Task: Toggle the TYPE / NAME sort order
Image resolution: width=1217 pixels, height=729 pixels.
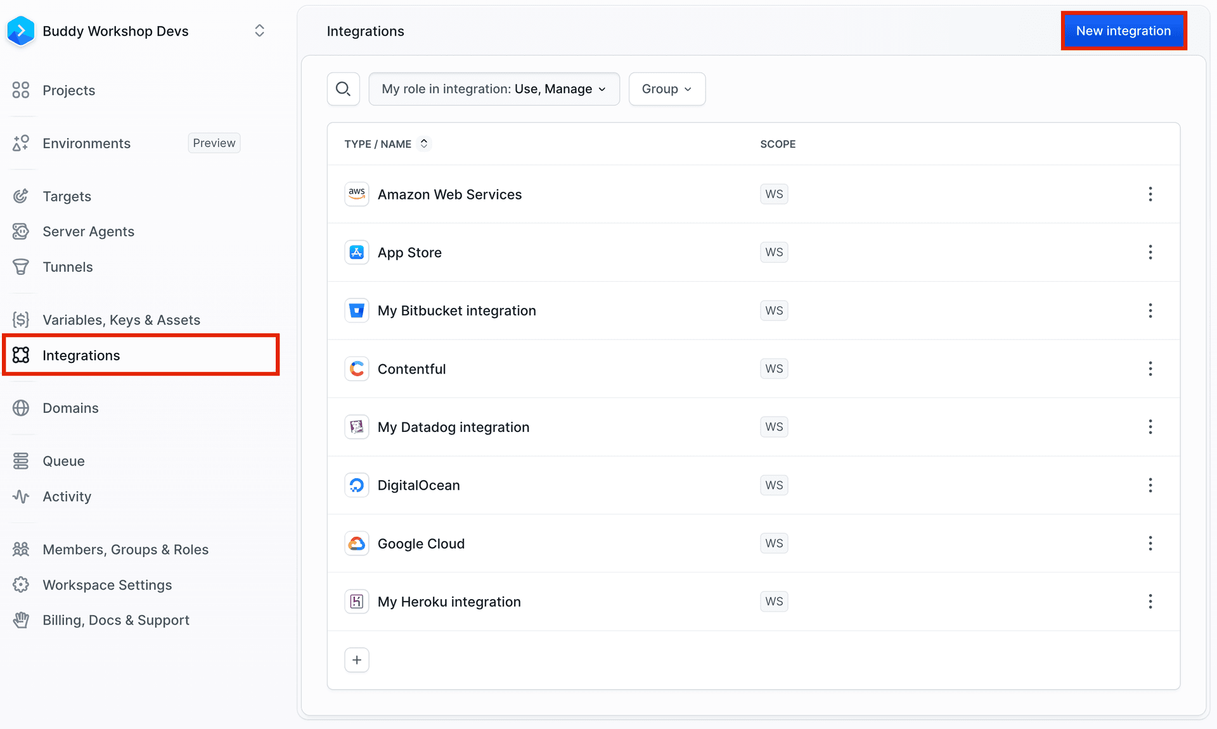Action: tap(424, 144)
